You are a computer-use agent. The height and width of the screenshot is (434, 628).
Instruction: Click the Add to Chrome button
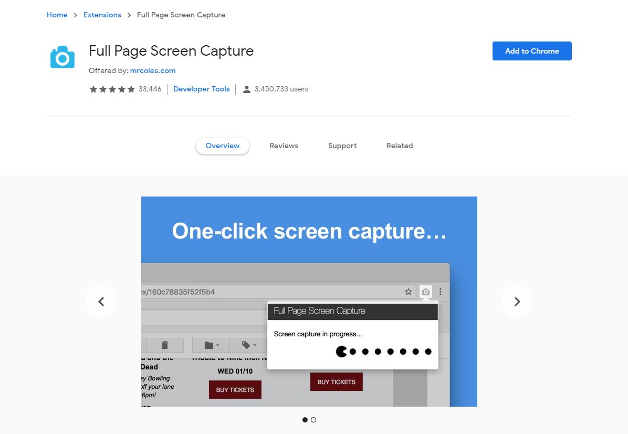click(x=532, y=51)
